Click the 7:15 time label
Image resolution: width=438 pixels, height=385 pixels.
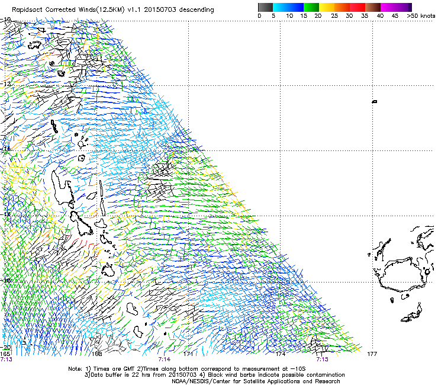click(322, 360)
